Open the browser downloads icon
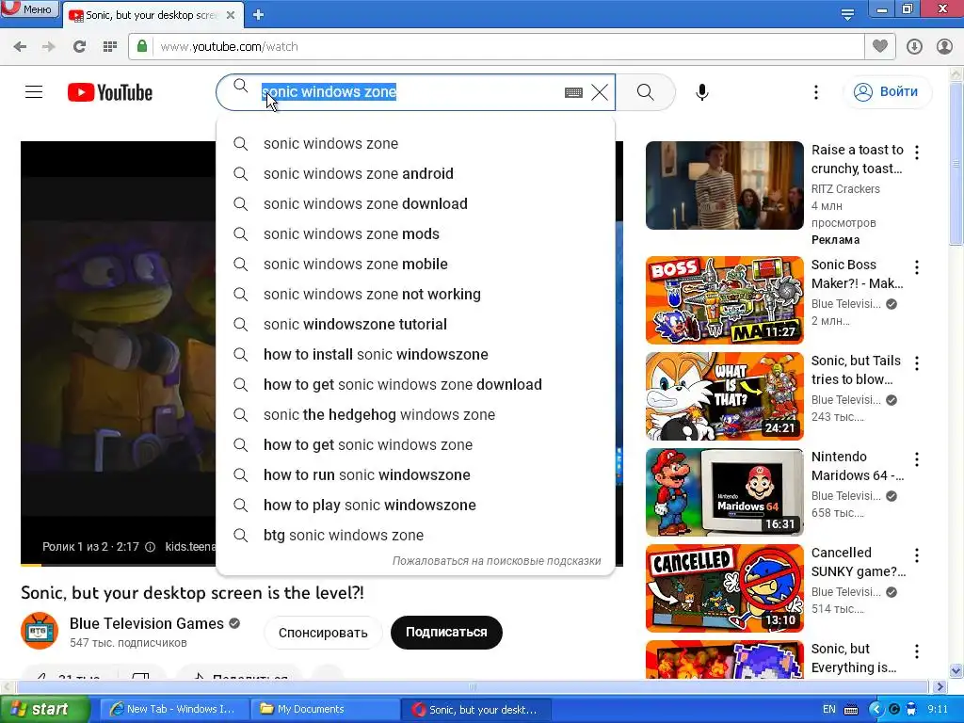964x723 pixels. click(x=914, y=47)
